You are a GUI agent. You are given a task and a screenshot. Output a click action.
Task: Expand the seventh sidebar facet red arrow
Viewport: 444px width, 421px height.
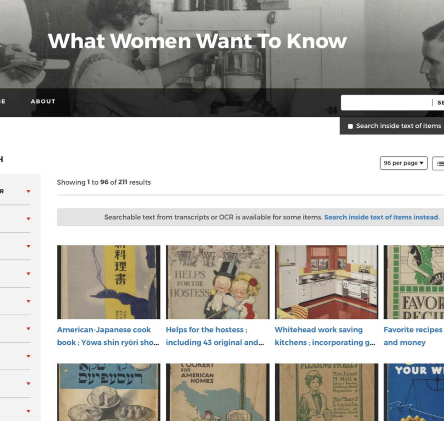pyautogui.click(x=28, y=356)
